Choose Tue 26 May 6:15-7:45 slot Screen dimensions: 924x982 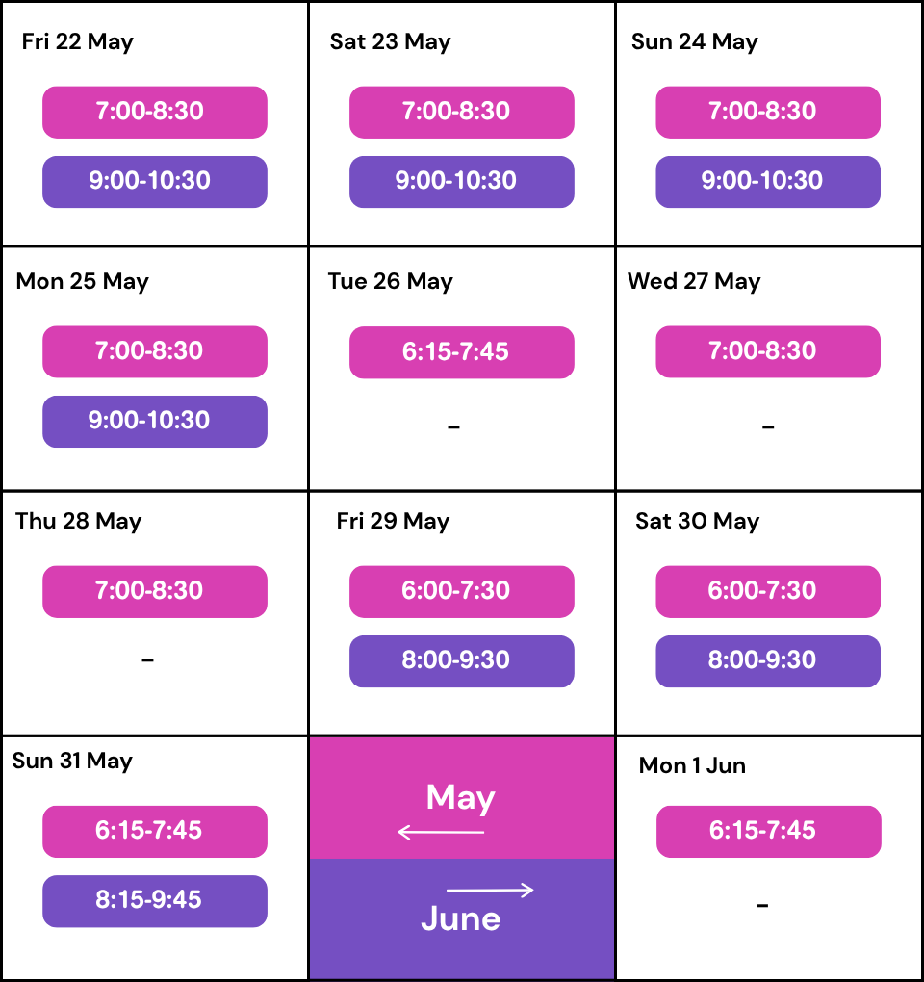click(461, 351)
